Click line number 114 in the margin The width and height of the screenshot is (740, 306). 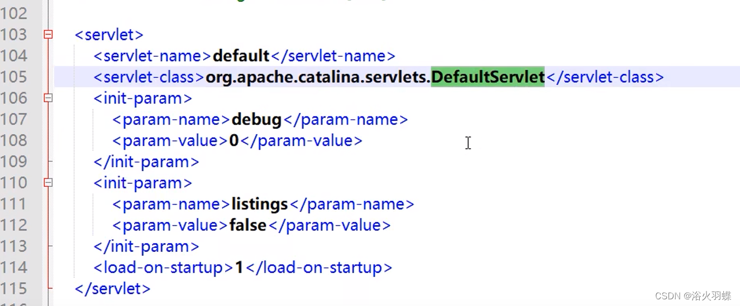14,268
